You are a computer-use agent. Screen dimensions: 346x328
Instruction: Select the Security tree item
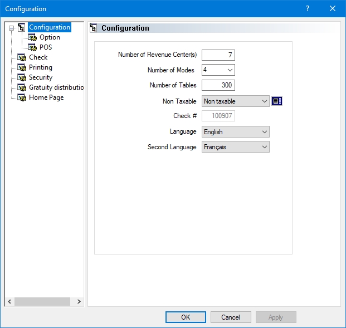pyautogui.click(x=41, y=77)
